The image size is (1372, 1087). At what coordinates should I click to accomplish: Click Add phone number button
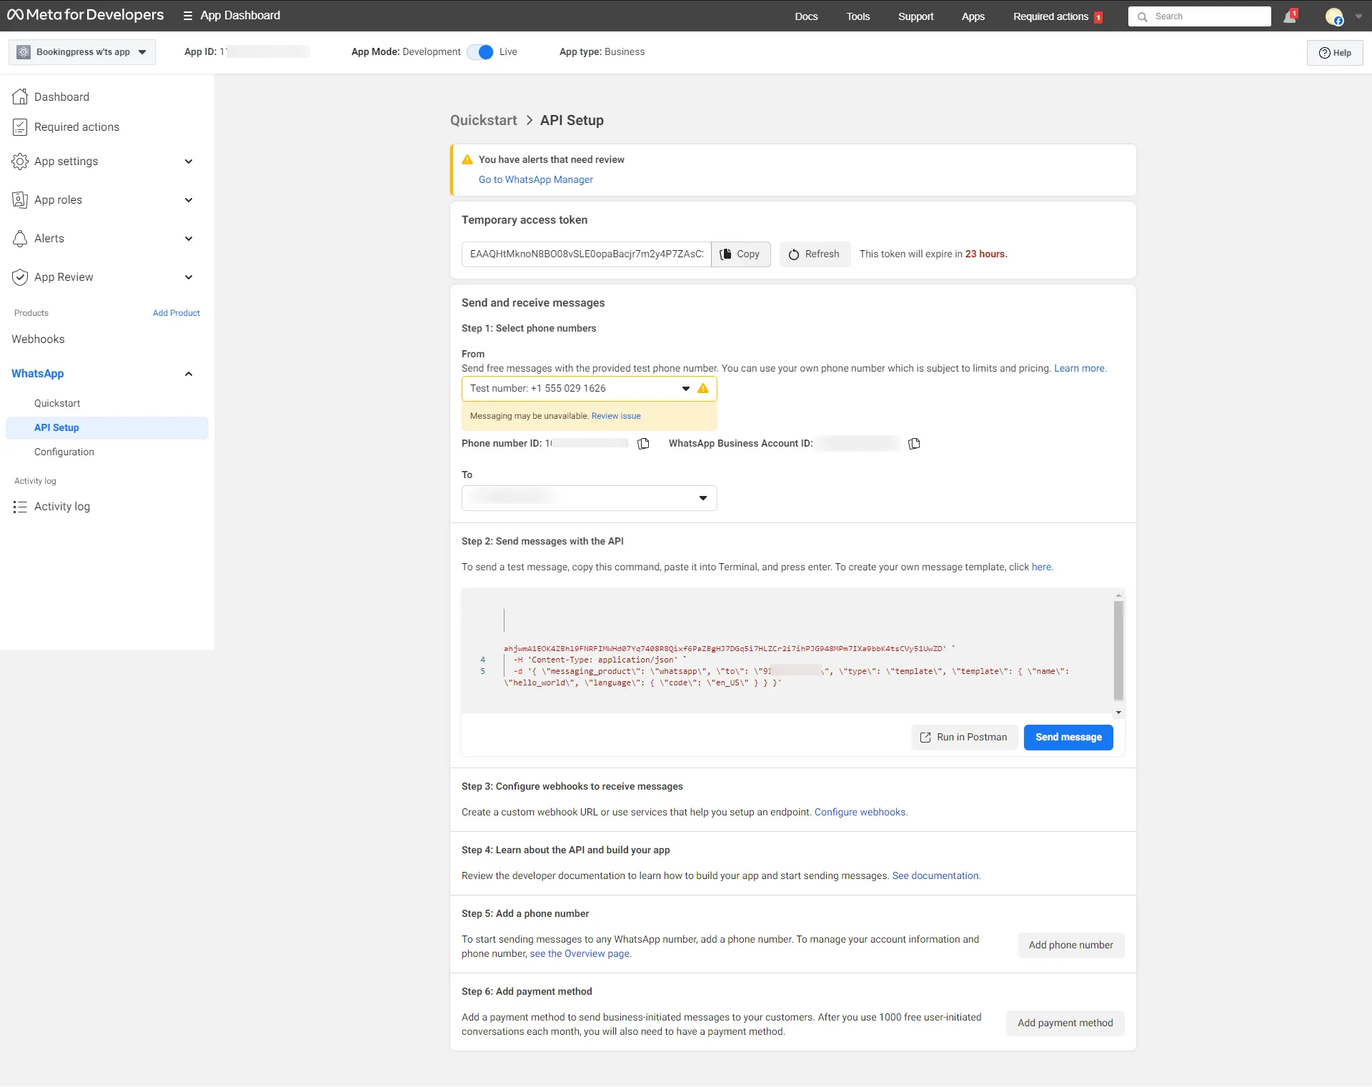[1070, 945]
